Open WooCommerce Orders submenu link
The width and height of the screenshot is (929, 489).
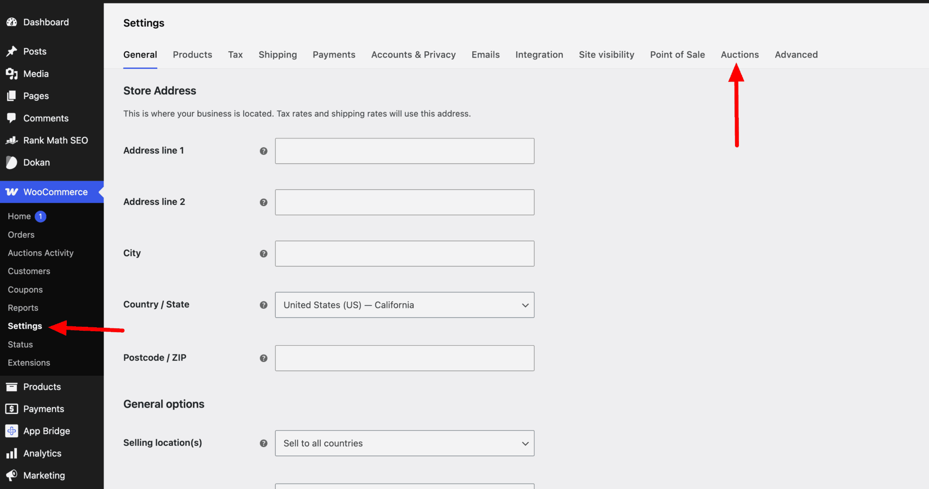click(21, 235)
